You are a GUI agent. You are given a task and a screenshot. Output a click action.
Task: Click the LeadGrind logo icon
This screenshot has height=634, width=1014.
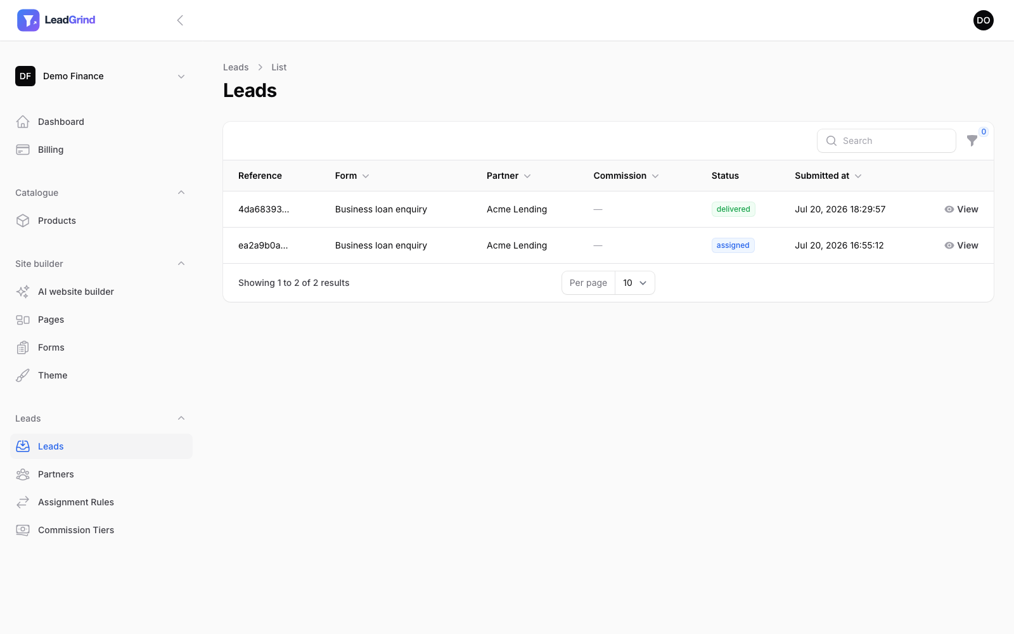(28, 20)
